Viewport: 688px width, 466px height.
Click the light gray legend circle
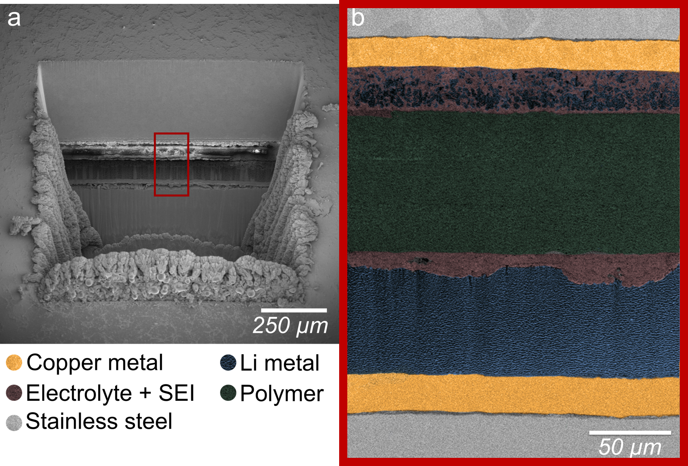[x=14, y=423]
